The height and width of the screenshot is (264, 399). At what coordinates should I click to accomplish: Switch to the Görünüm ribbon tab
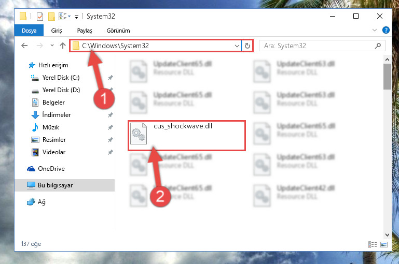pyautogui.click(x=118, y=31)
